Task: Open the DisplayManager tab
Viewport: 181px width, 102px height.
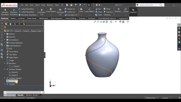Action: click(x=24, y=24)
